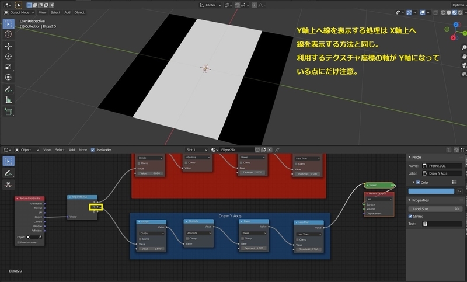
Task: Unlink the Elipse2D material with X icon
Action: click(x=270, y=150)
